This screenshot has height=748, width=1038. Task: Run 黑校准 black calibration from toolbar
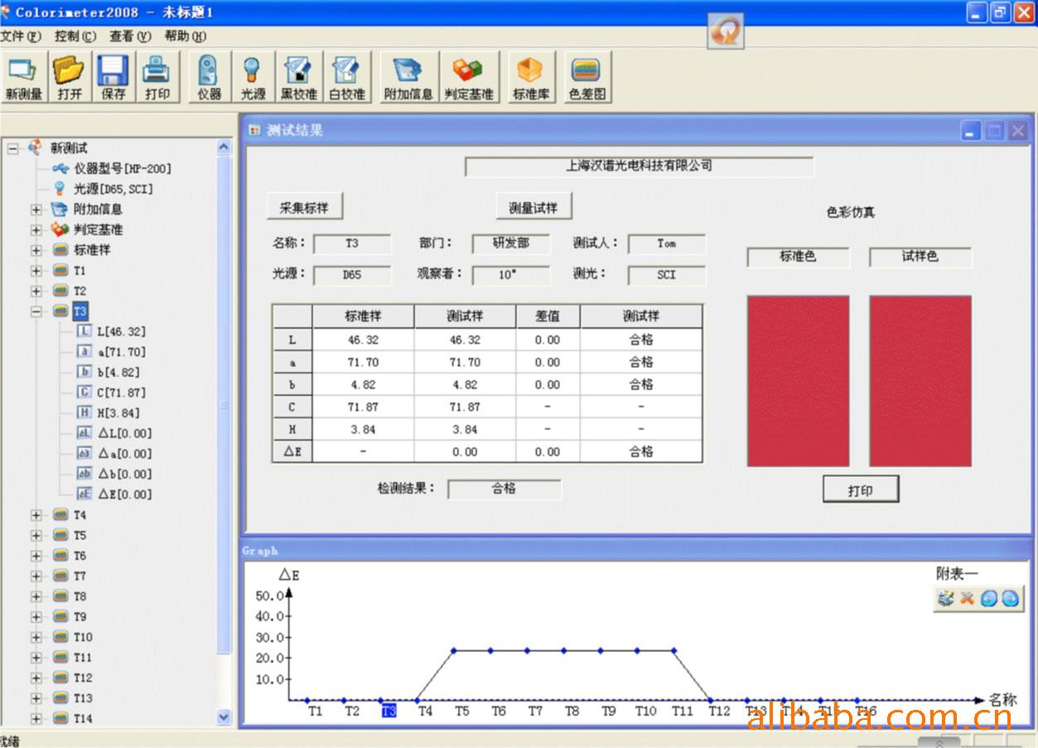[x=298, y=78]
